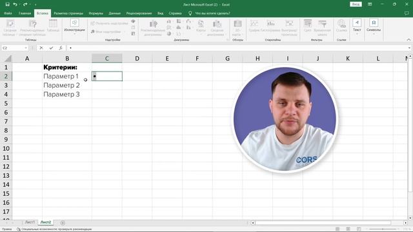
Task: Switch to the Формулы tab
Action: point(96,13)
